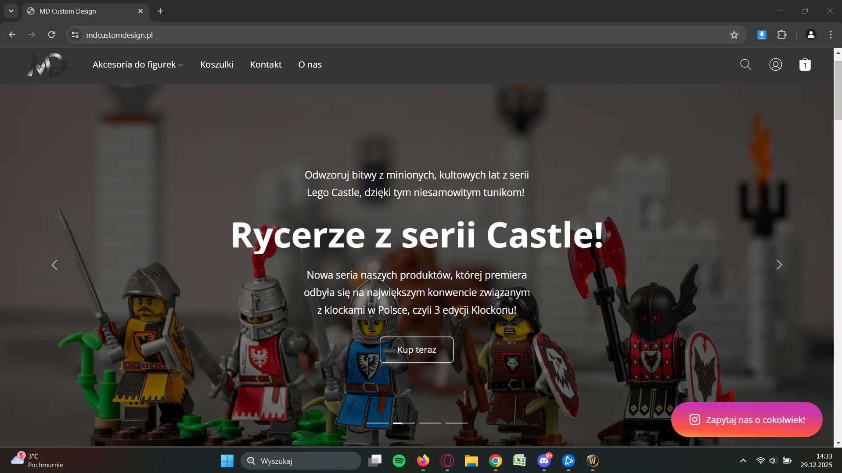Open the weather widget showing 3°C
The height and width of the screenshot is (473, 842).
point(37,460)
